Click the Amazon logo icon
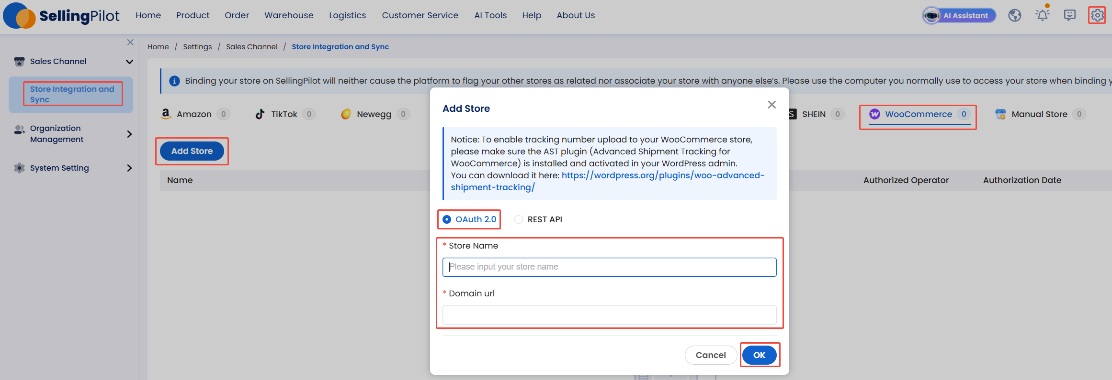Screen dimensions: 1112x380 click(x=166, y=114)
